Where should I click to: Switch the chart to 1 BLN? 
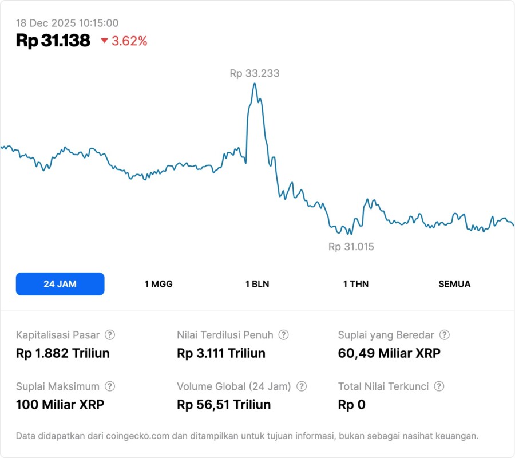257,284
